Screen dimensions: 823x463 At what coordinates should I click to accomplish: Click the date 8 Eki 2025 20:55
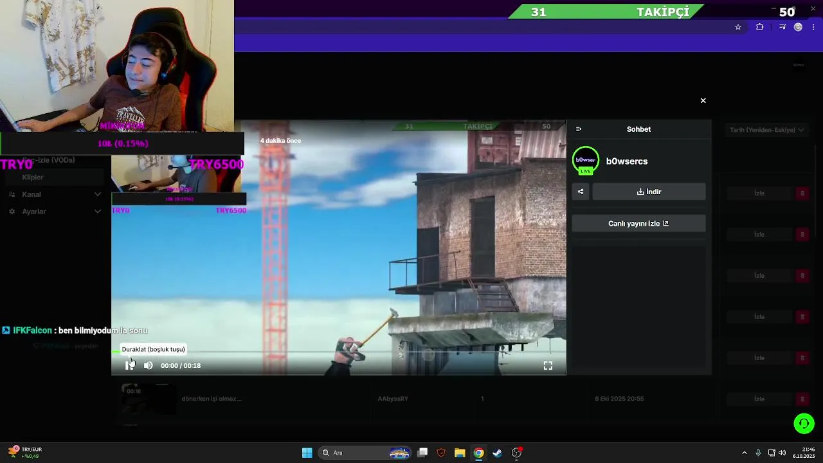tap(619, 399)
